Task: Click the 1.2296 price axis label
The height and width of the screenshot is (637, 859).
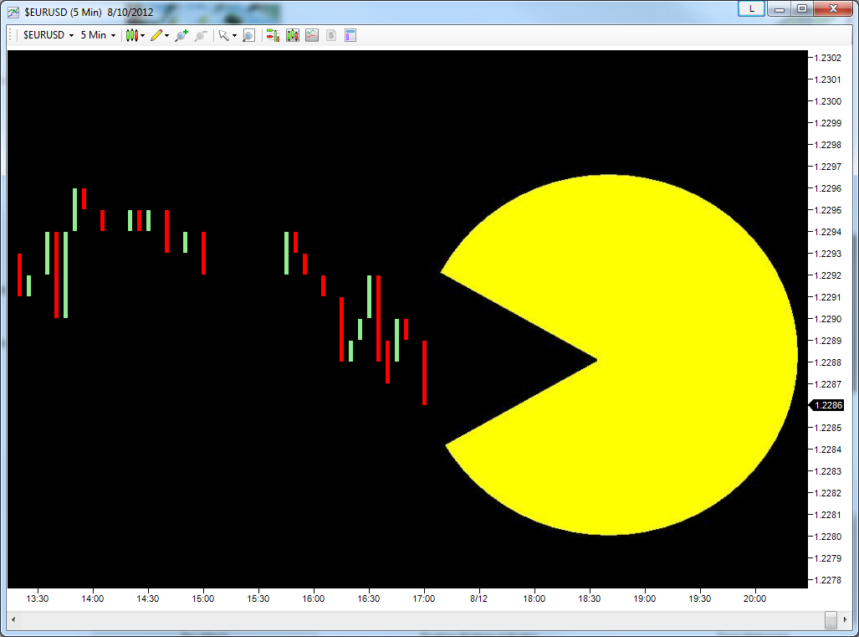Action: 828,188
